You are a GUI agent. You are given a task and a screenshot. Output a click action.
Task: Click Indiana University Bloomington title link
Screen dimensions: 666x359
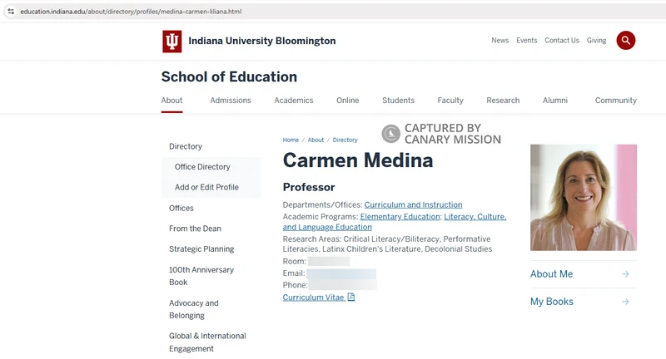point(262,41)
